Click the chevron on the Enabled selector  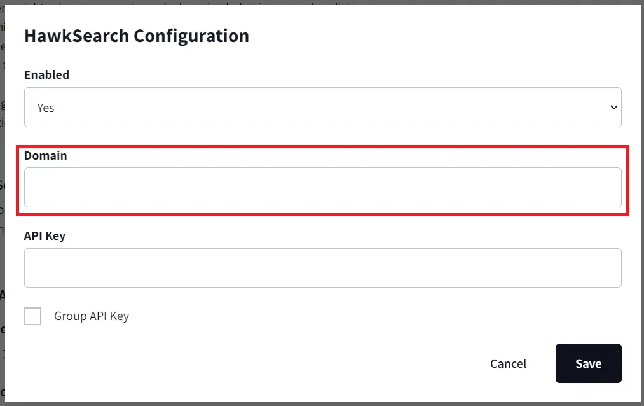[x=613, y=107]
